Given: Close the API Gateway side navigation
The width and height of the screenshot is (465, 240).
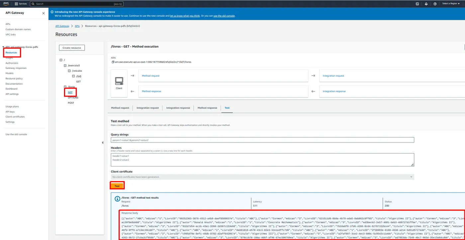Looking at the screenshot, I should click(x=43, y=13).
